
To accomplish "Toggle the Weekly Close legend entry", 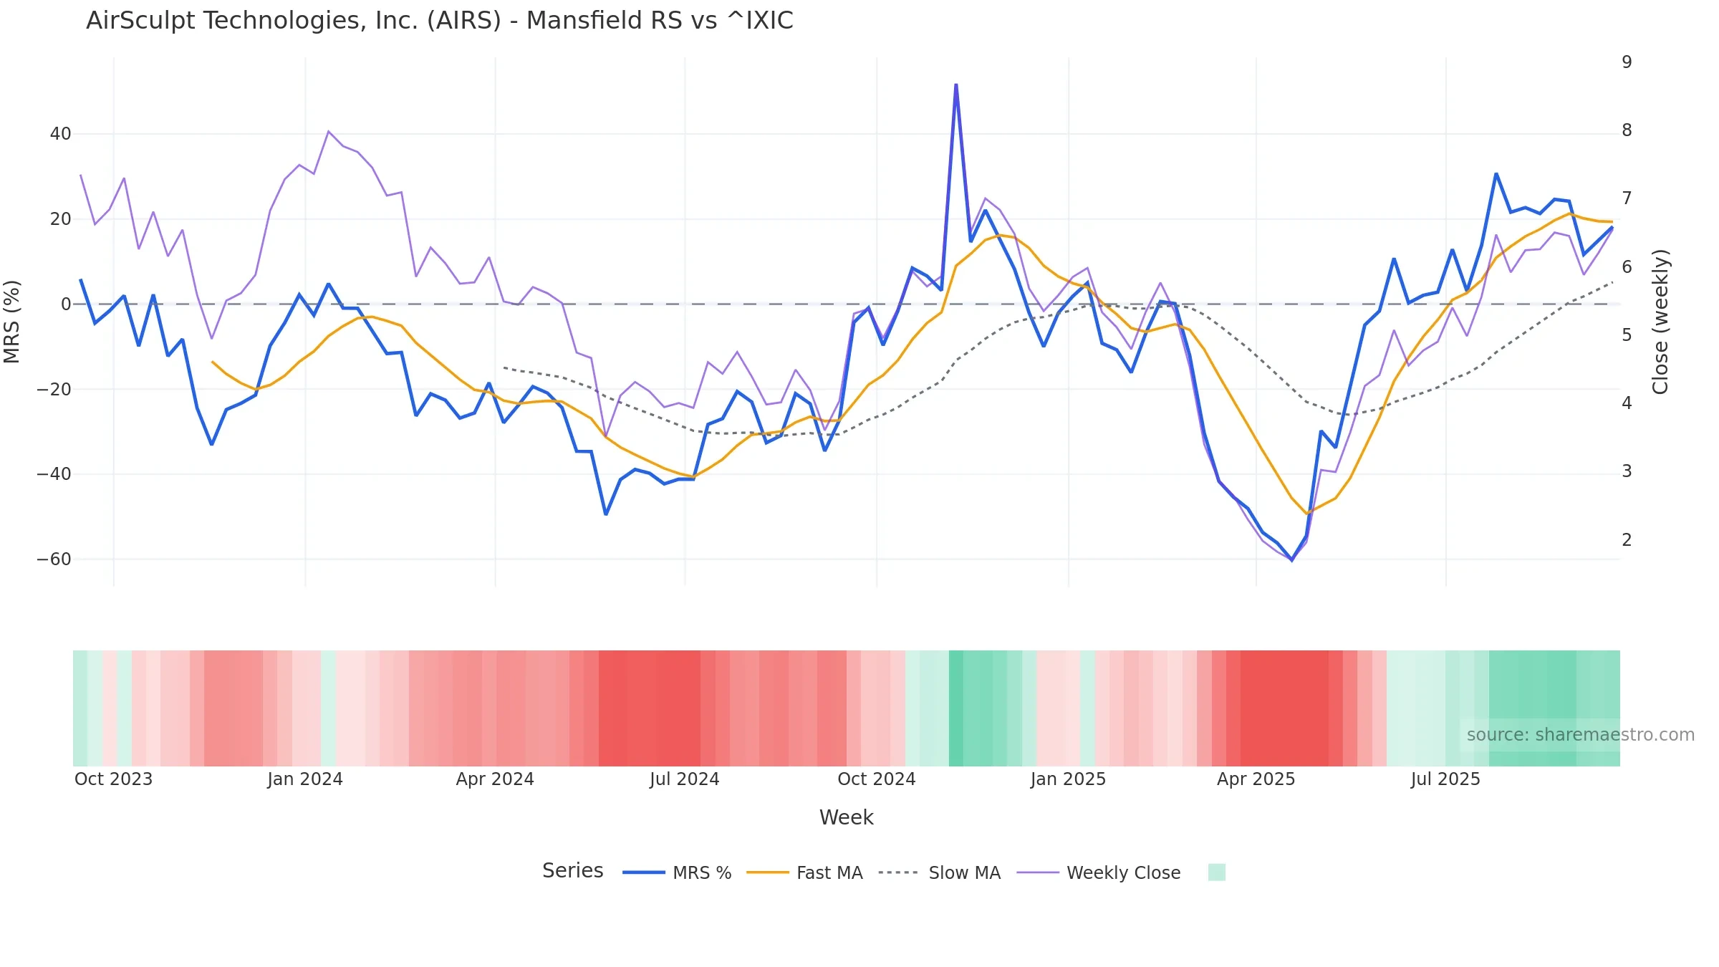I will (1099, 872).
